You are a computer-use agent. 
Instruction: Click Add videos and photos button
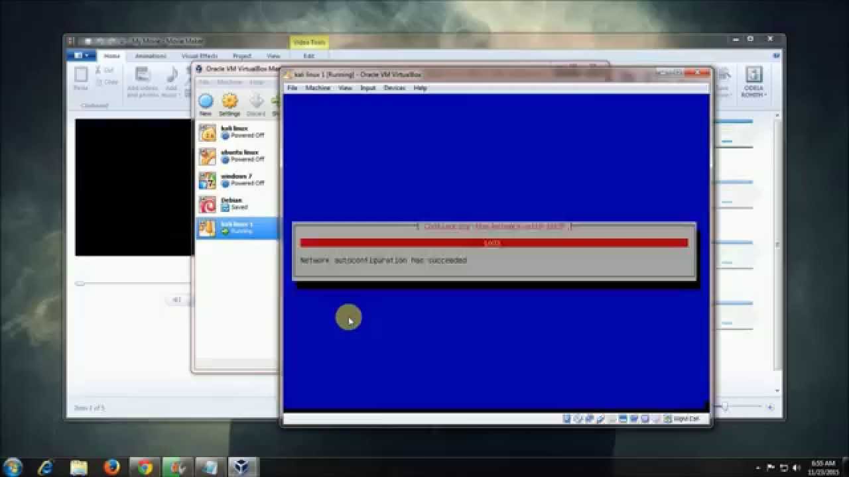pyautogui.click(x=143, y=81)
